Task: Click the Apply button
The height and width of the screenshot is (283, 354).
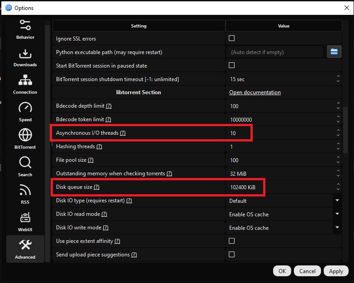Action: pos(336,271)
